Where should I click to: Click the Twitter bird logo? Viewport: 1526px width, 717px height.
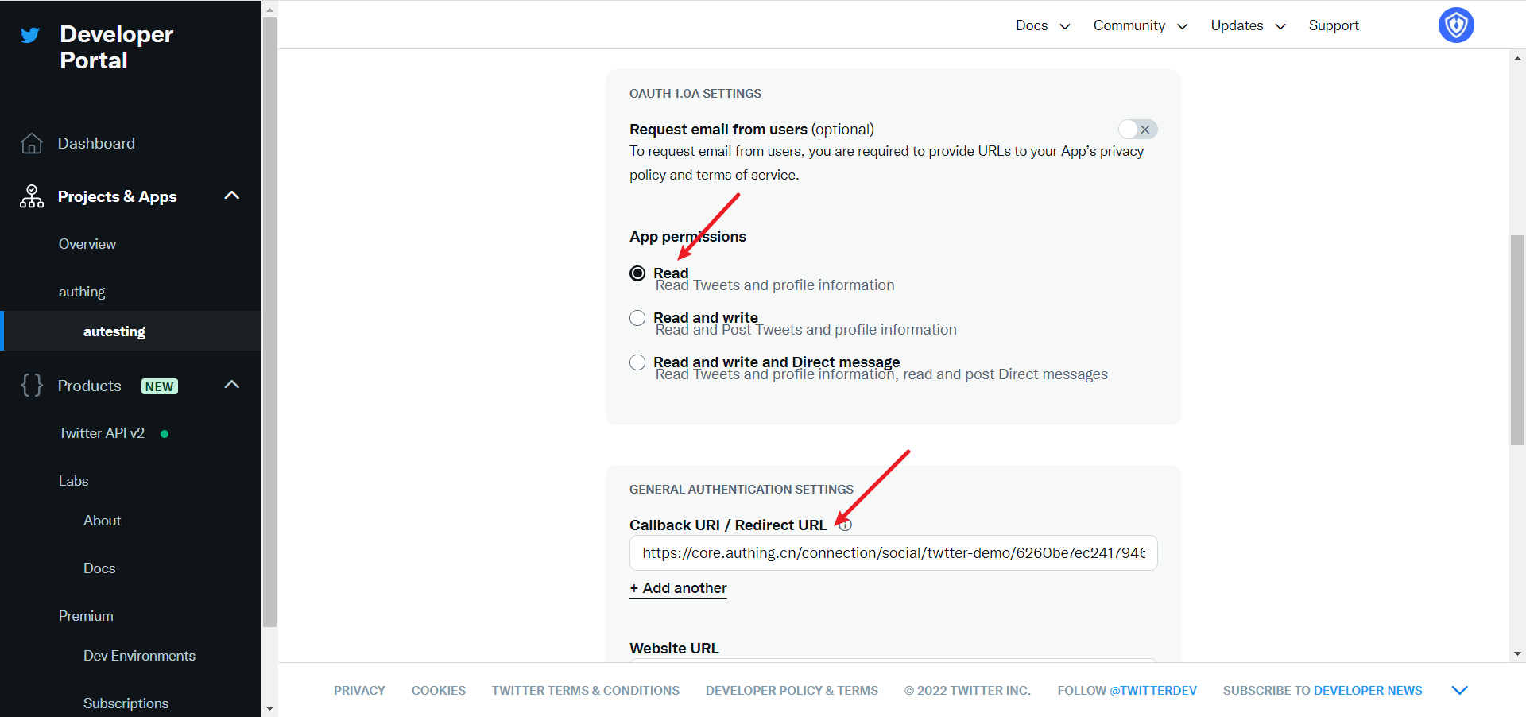30,36
